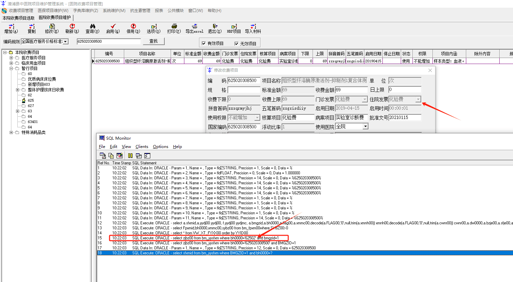This screenshot has width=513, height=282.
Task: Click the yellow pause icon in SQL Monitor
Action: [x=130, y=156]
